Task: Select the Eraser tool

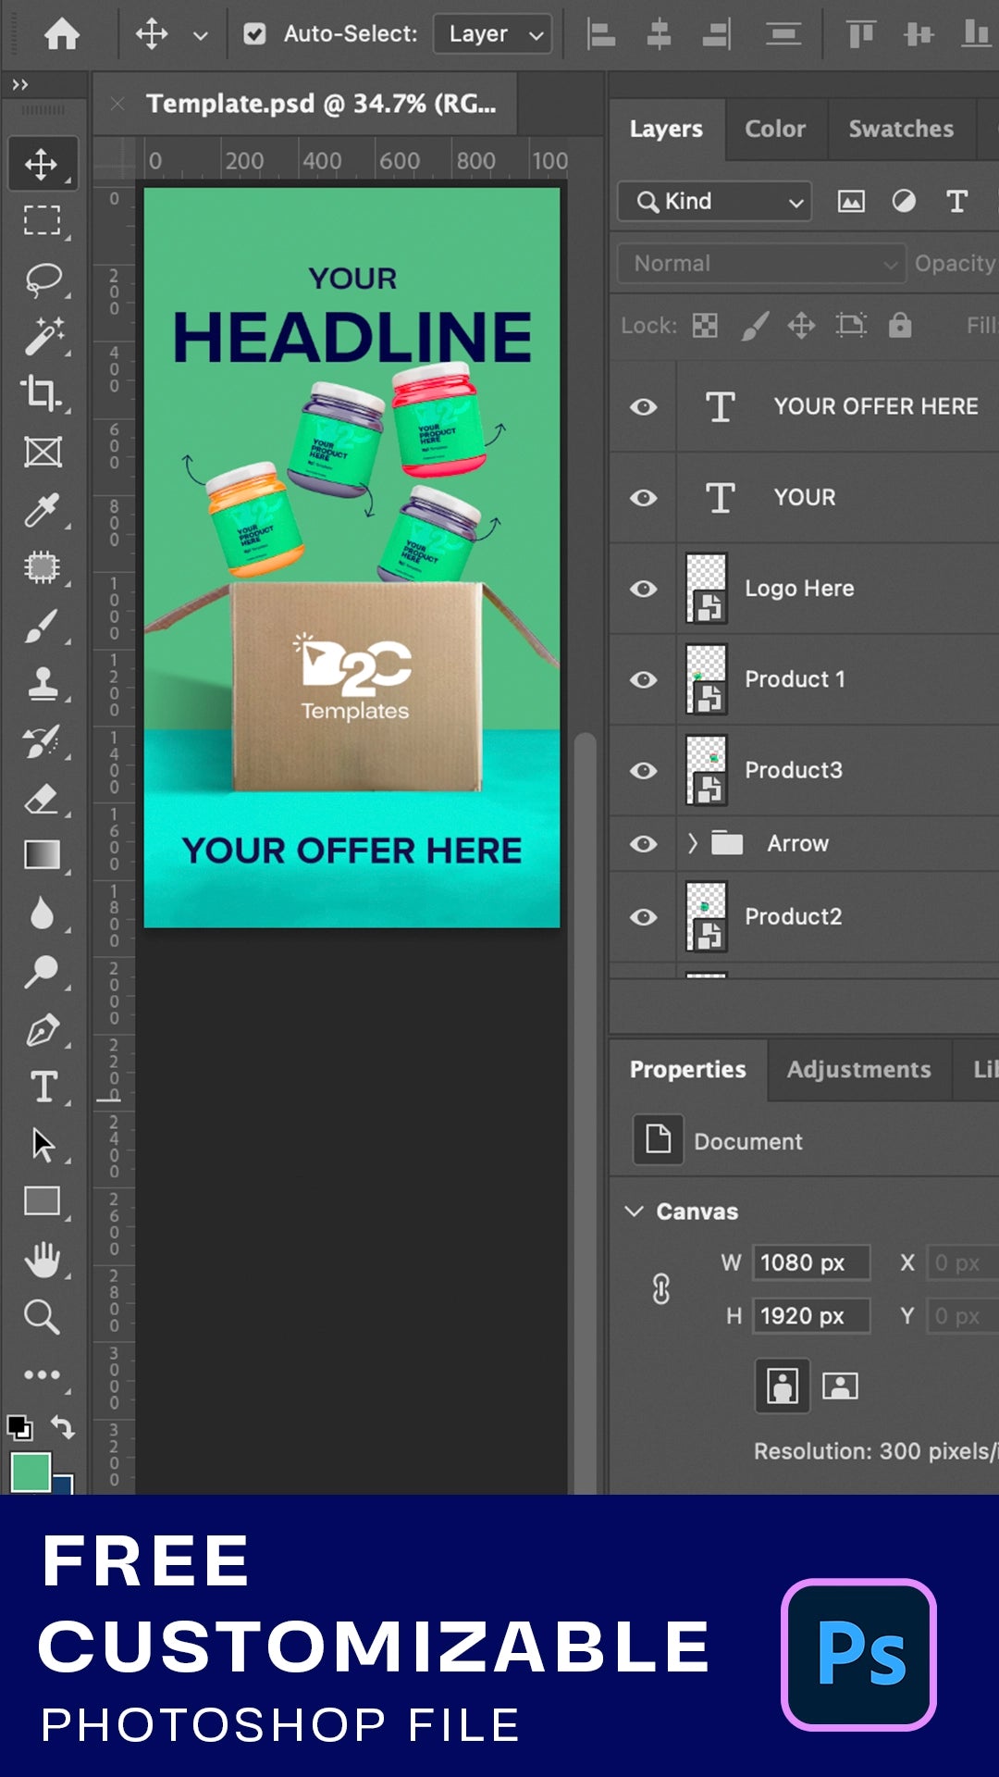Action: click(x=42, y=798)
